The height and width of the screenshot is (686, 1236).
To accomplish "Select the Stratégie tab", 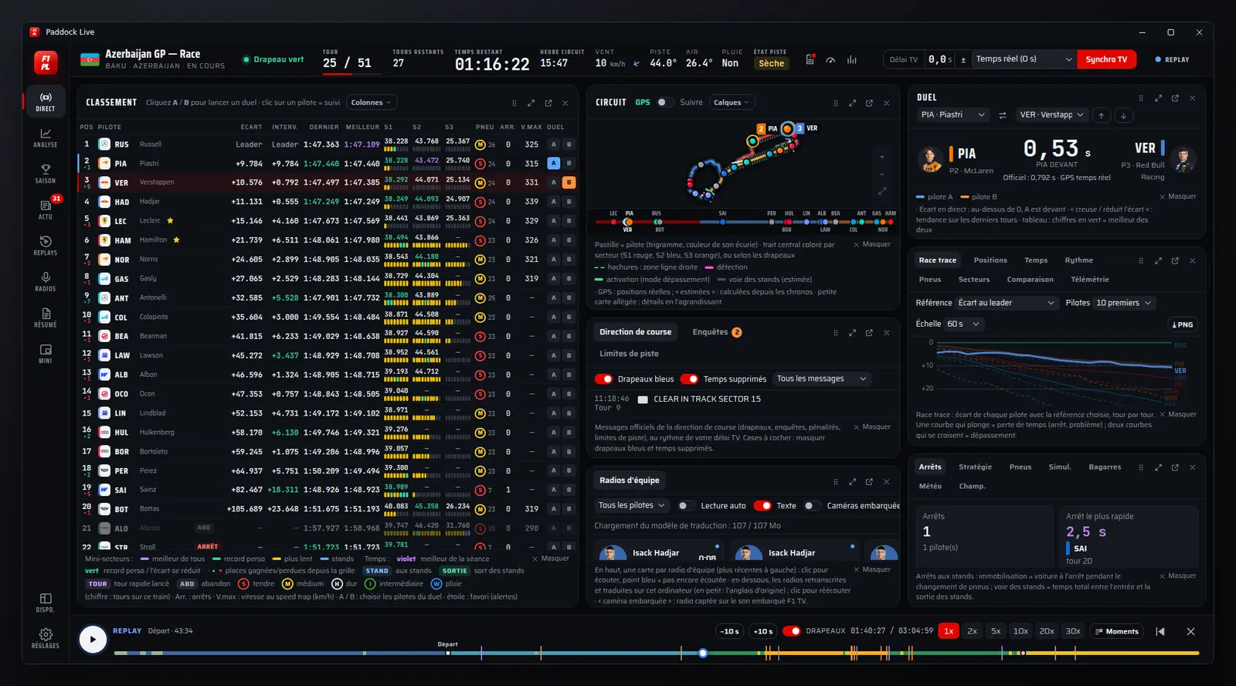I will pos(976,467).
